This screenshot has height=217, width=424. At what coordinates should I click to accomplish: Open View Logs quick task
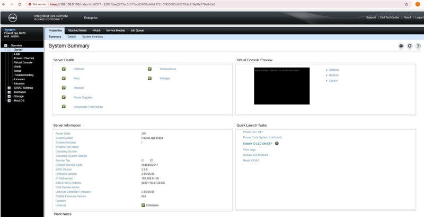point(249,150)
